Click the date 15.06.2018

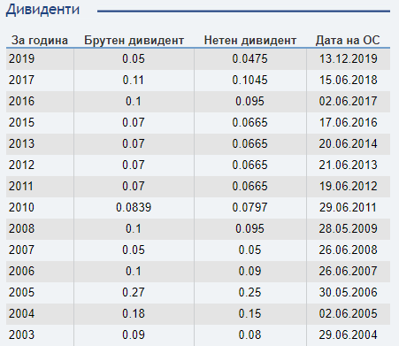[349, 80]
